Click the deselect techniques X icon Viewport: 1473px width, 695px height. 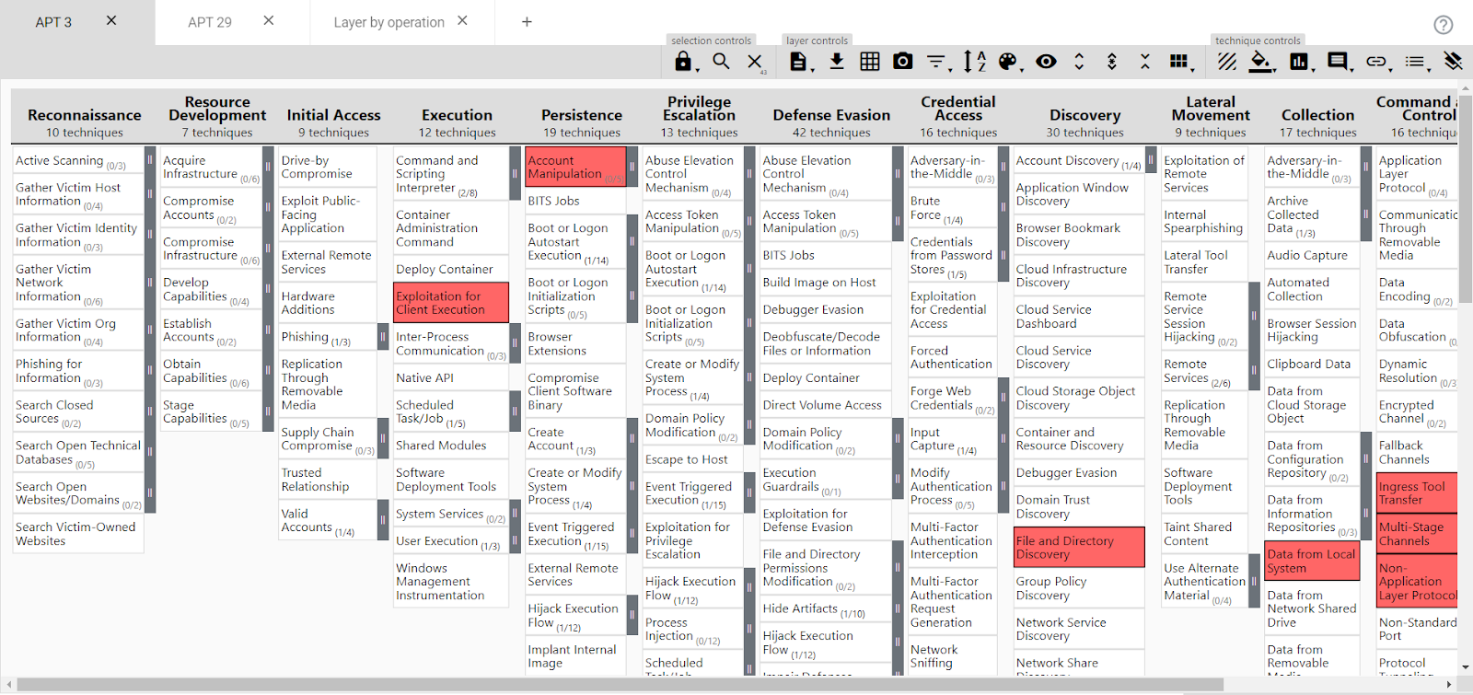click(754, 62)
